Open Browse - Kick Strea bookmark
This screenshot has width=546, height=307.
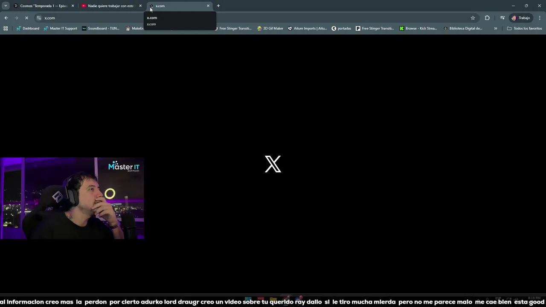coord(418,29)
